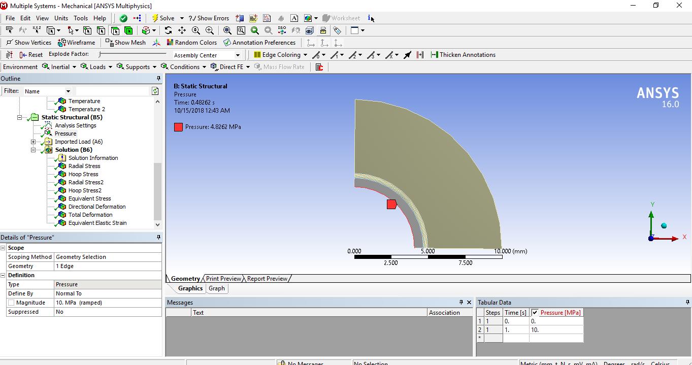Select the Body selection filter
692x365 pixels.
point(128,30)
